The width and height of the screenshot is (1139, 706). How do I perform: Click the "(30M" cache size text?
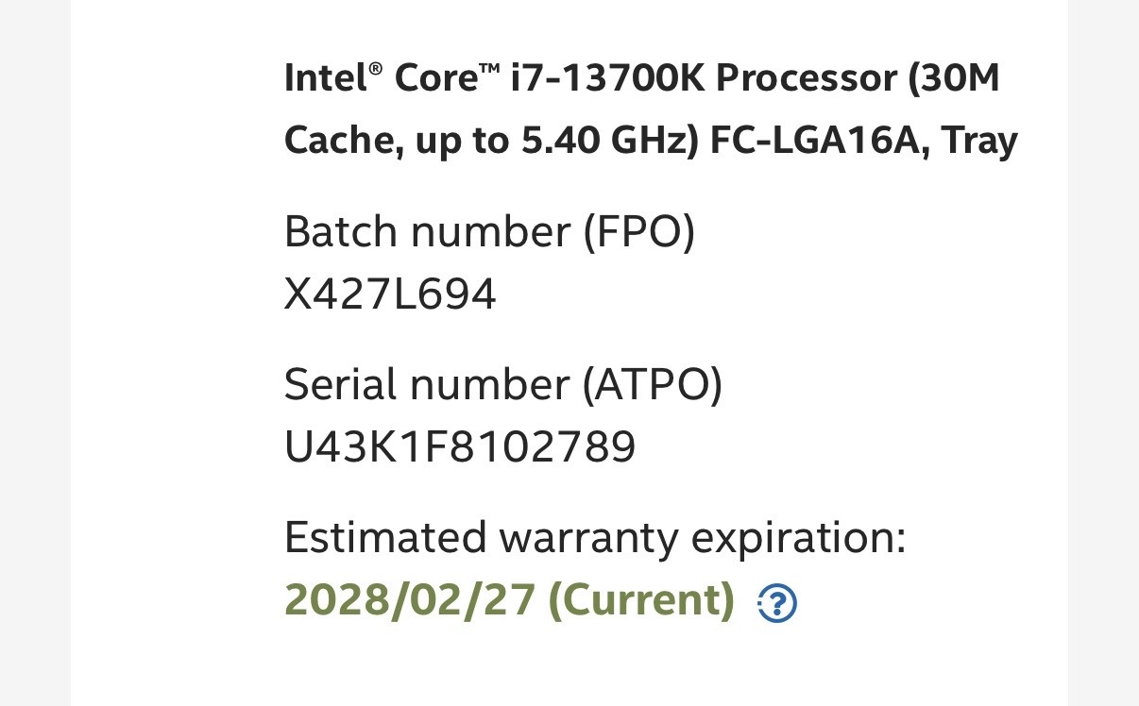pyautogui.click(x=954, y=78)
